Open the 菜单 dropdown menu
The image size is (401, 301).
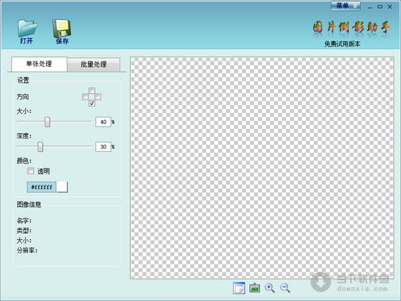tap(346, 6)
